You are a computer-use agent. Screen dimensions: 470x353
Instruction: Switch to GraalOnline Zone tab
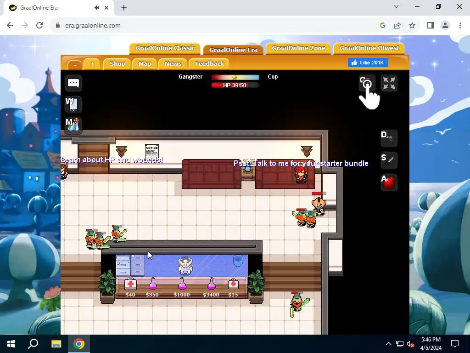[298, 48]
